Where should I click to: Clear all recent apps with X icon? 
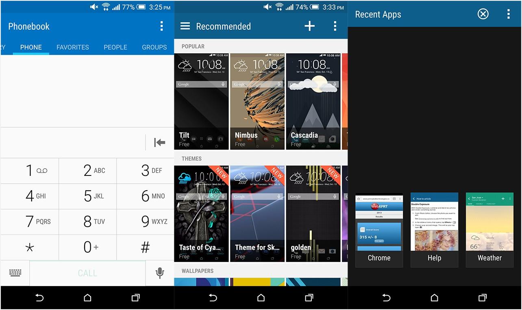[483, 14]
